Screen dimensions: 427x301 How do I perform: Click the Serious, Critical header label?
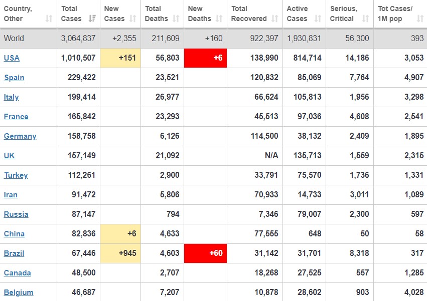344,14
